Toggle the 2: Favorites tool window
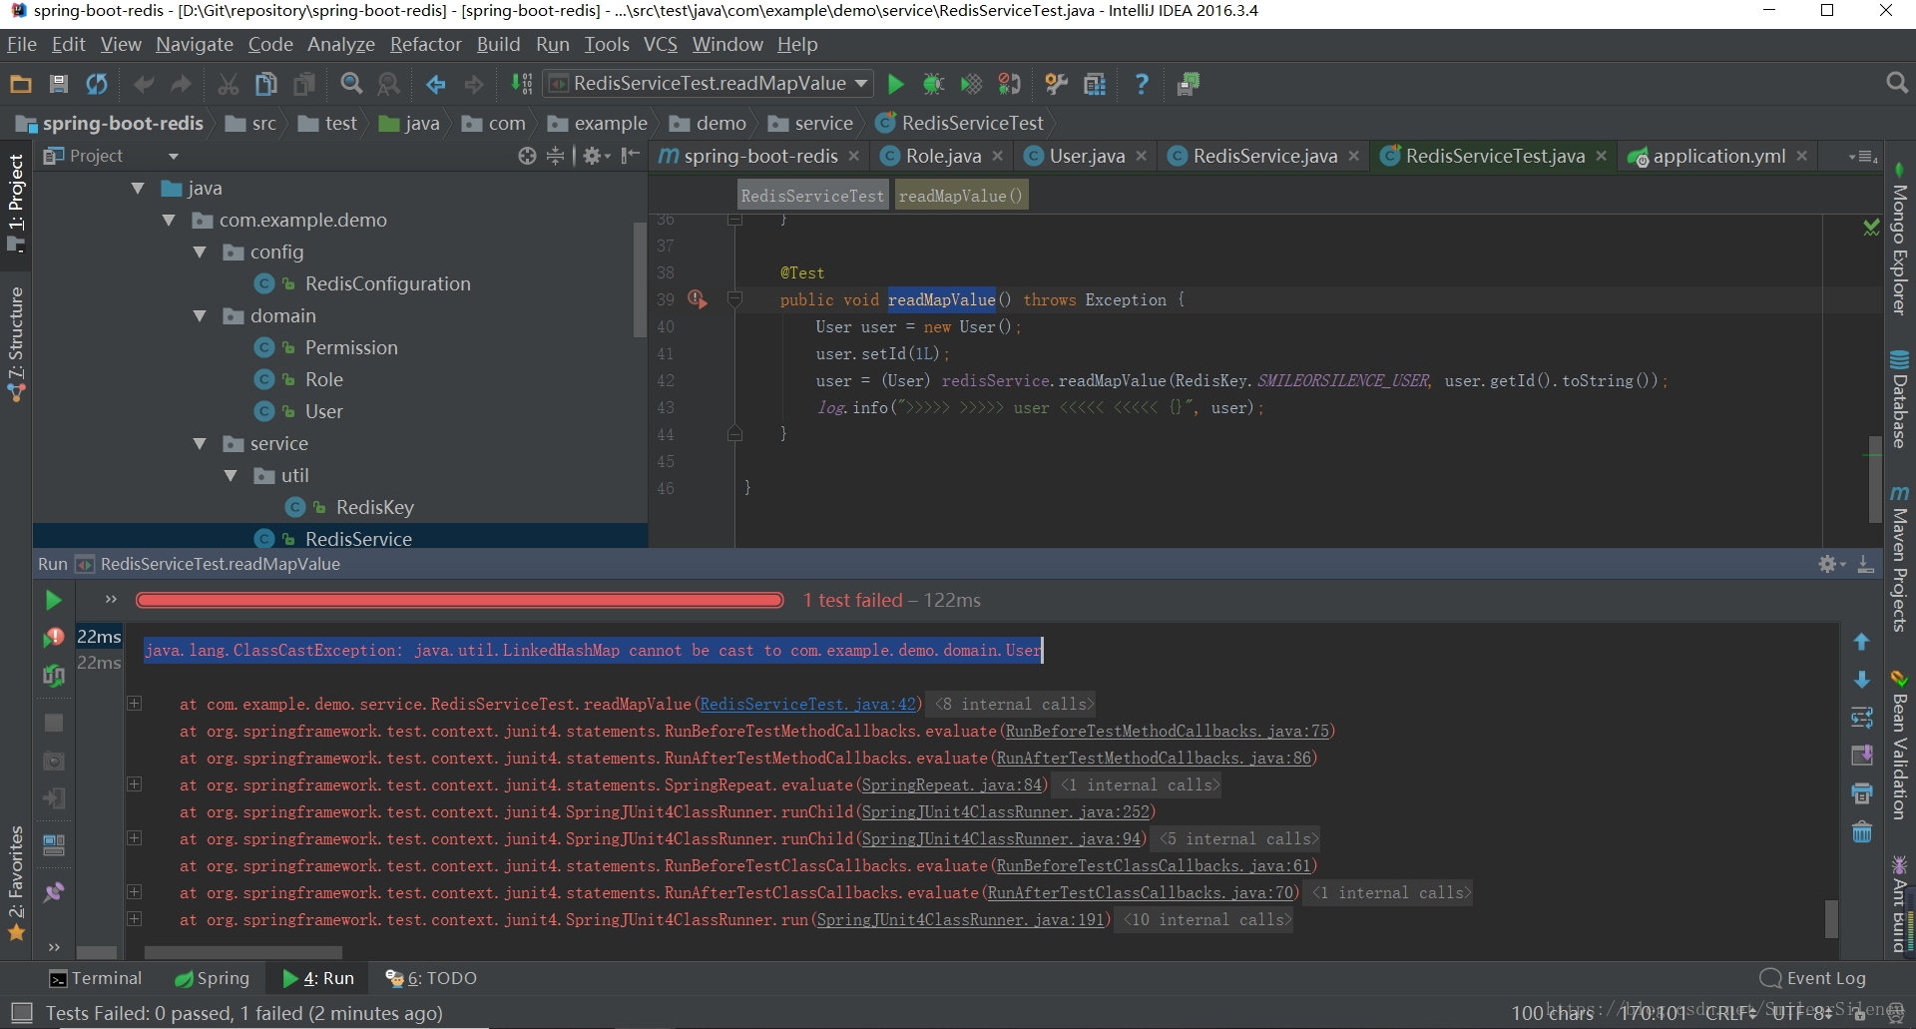This screenshot has width=1916, height=1029. click(16, 883)
